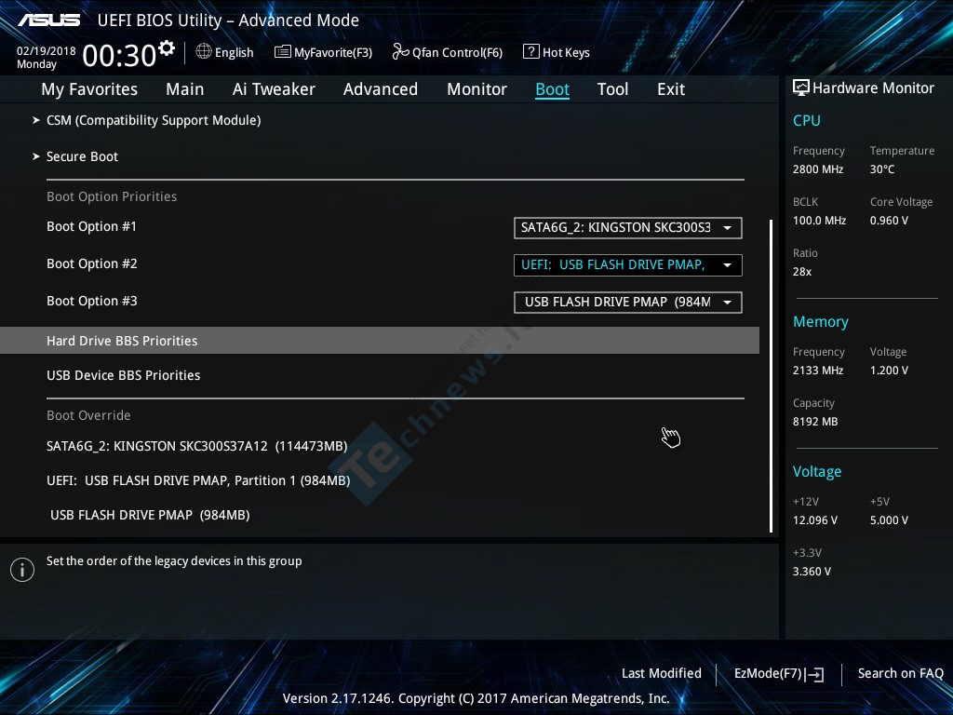Click the Ratio 28x value

pos(802,271)
